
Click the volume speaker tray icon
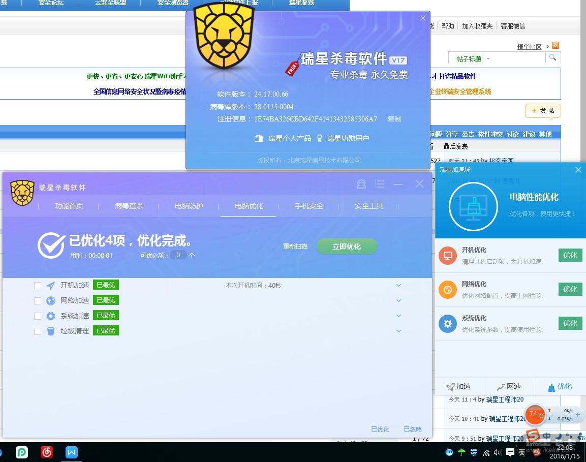point(498,453)
